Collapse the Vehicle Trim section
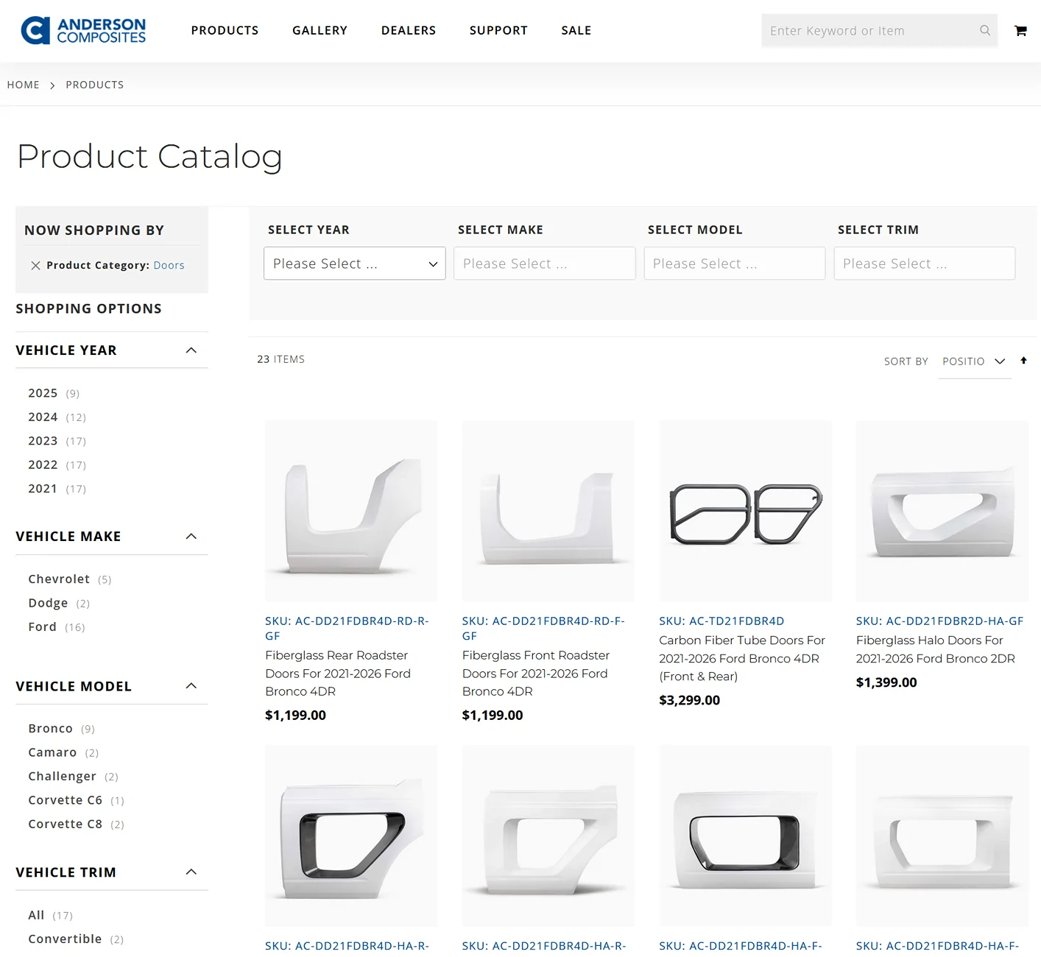1041x957 pixels. coord(191,872)
